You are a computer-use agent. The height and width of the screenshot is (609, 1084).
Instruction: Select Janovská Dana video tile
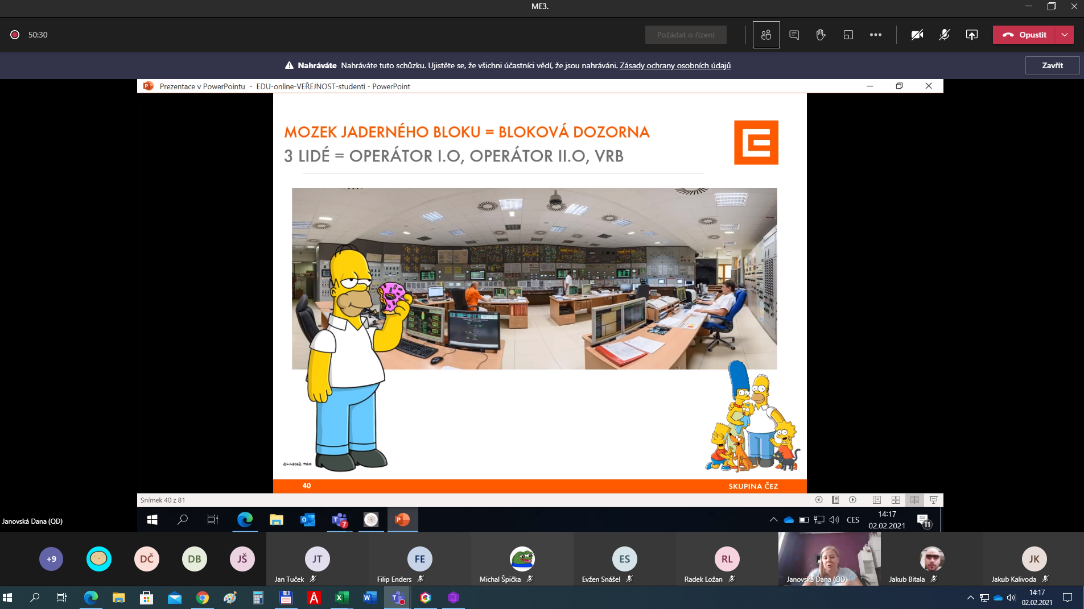830,559
